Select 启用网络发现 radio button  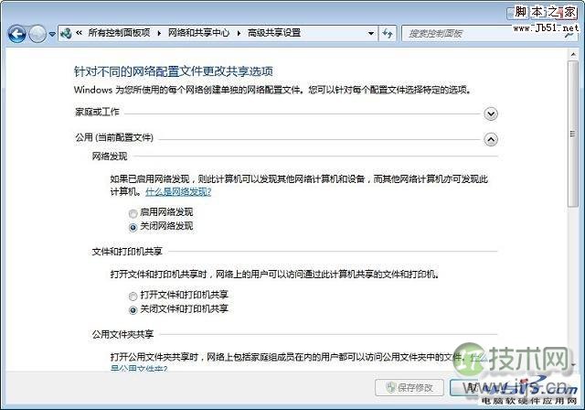(133, 213)
